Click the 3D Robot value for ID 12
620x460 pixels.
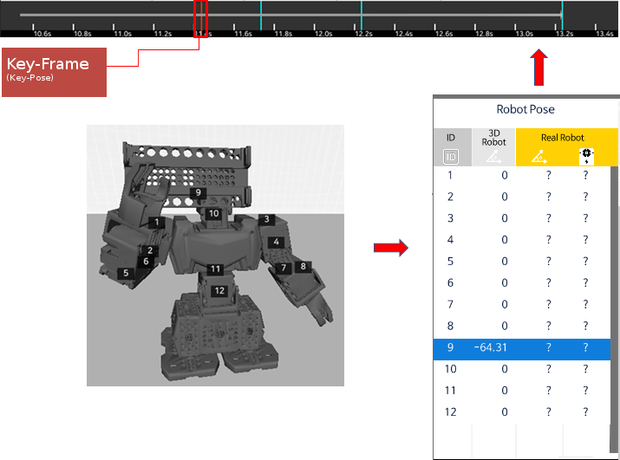pos(504,412)
